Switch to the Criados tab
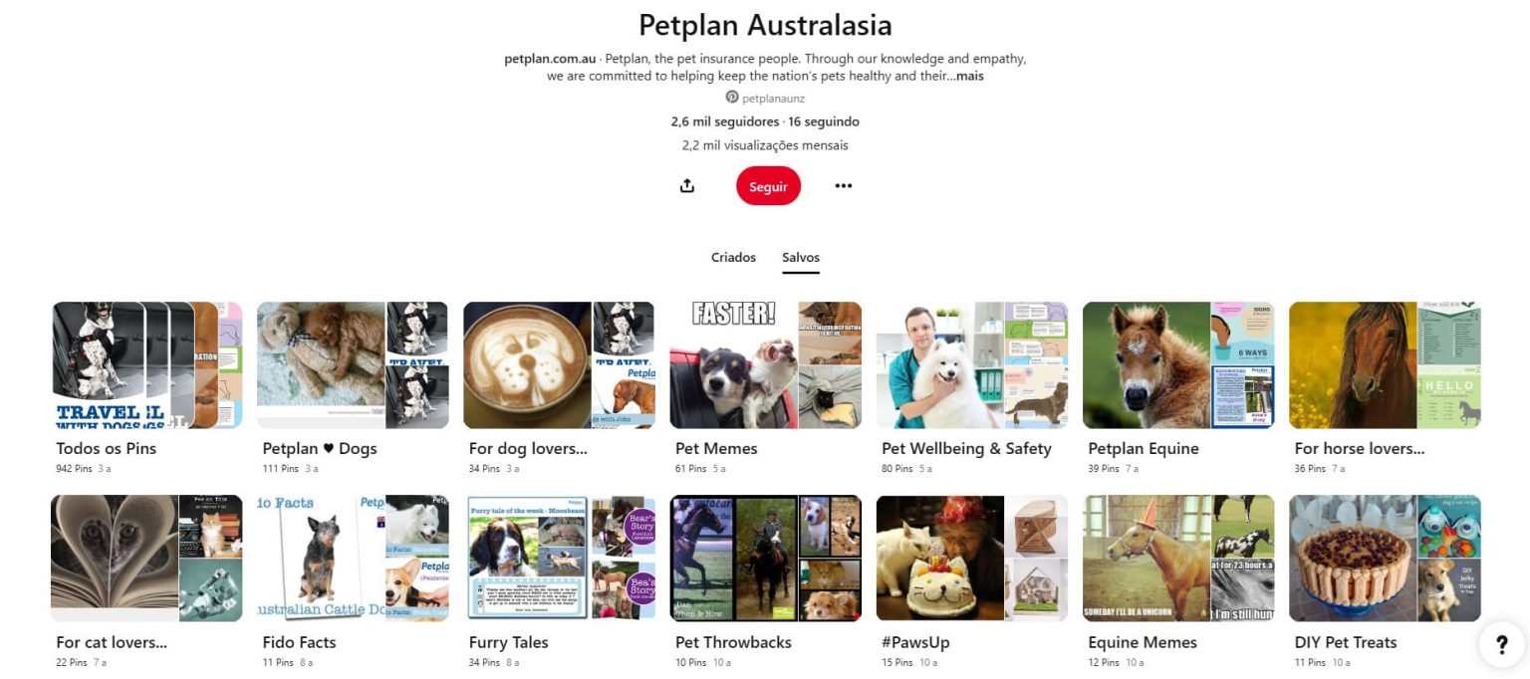This screenshot has height=679, width=1530. pyautogui.click(x=733, y=257)
